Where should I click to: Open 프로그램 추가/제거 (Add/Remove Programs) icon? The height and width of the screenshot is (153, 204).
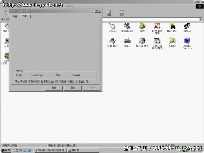click(157, 44)
